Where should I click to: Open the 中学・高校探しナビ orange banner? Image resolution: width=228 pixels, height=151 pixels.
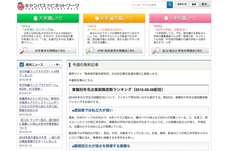[x=114, y=18]
